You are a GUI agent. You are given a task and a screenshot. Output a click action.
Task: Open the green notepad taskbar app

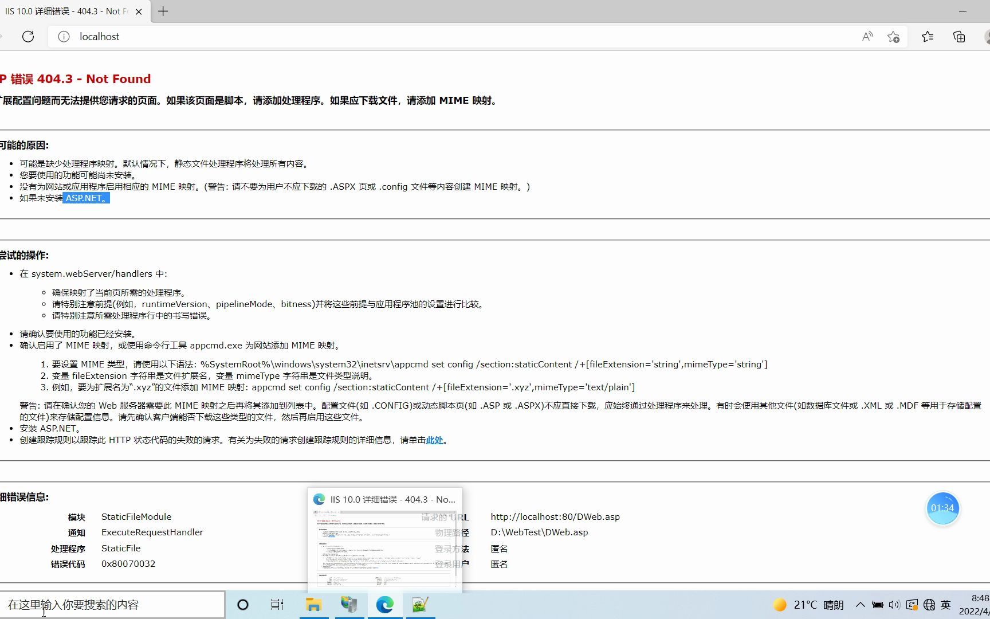coord(421,605)
